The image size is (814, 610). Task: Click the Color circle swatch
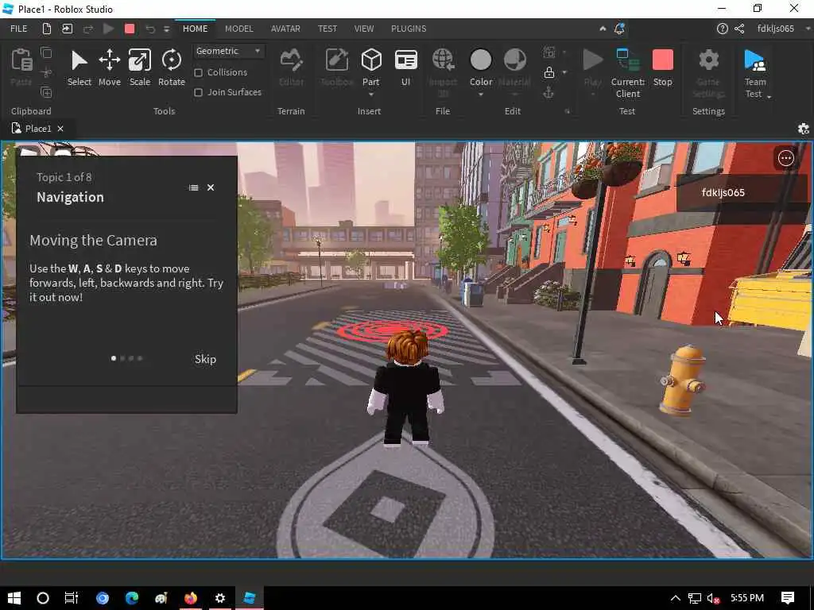click(481, 60)
